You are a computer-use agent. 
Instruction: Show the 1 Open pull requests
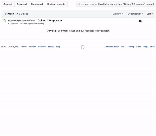point(9,14)
